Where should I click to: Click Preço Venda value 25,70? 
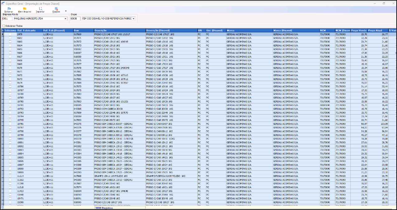[x=359, y=34]
